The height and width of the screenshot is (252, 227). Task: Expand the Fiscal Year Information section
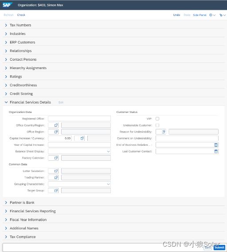(x=6, y=220)
